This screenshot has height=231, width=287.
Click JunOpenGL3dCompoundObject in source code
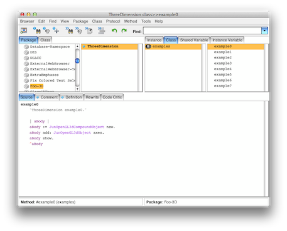coord(77,127)
